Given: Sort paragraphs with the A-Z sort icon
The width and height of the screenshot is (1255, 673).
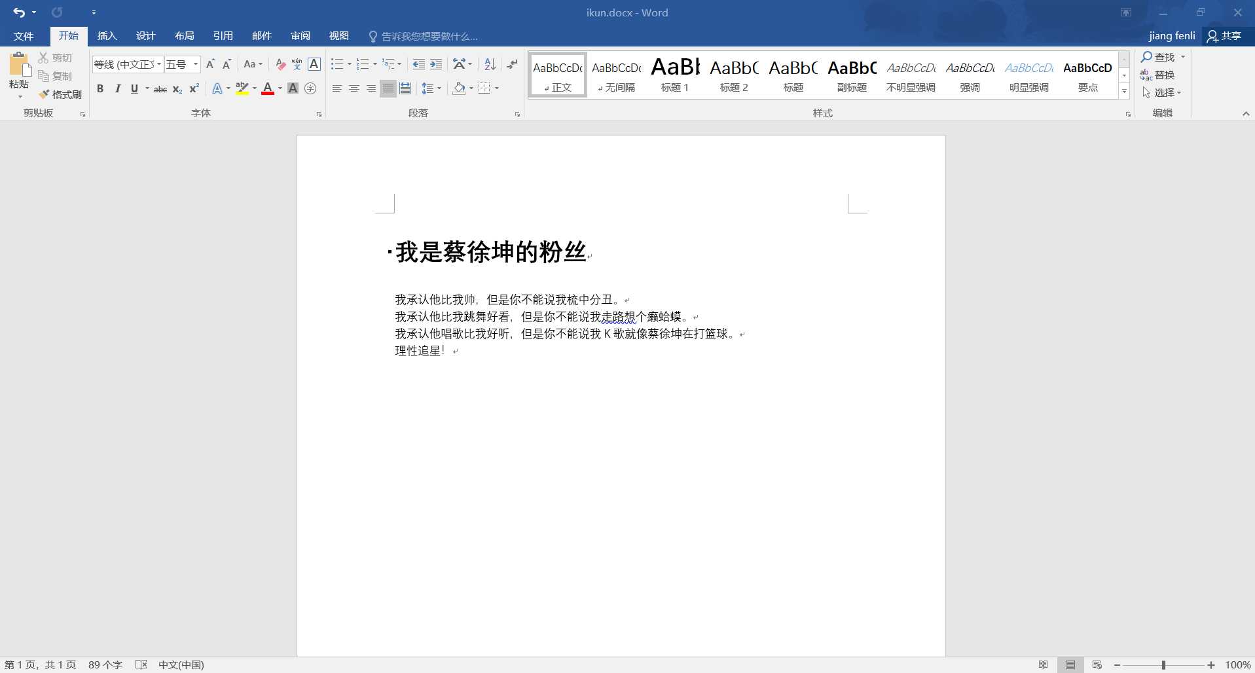Looking at the screenshot, I should click(x=490, y=64).
